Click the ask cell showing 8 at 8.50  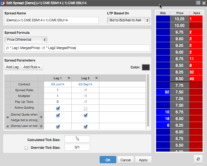(x=196, y=65)
